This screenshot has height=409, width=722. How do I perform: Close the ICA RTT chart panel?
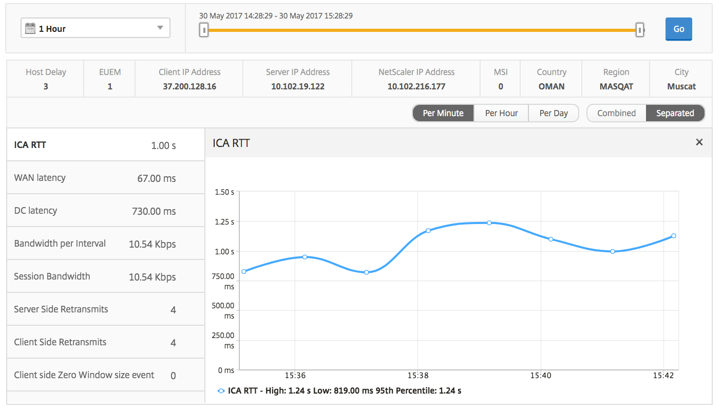click(699, 142)
